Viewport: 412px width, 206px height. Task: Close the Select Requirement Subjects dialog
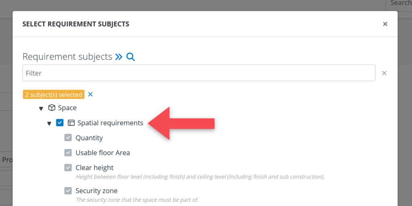pos(385,24)
